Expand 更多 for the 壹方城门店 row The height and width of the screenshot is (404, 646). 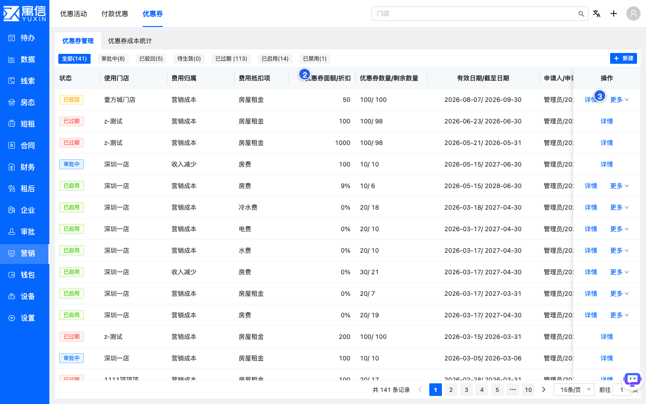coord(619,100)
